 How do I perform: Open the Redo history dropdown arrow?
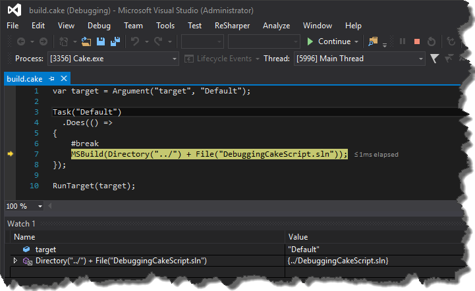170,41
